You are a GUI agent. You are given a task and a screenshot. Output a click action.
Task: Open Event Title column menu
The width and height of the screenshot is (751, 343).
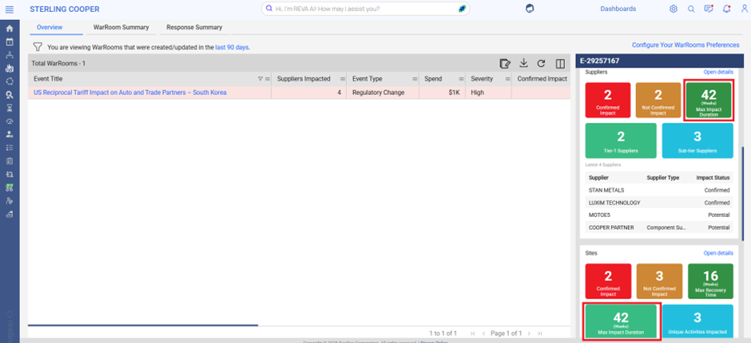[x=268, y=79]
